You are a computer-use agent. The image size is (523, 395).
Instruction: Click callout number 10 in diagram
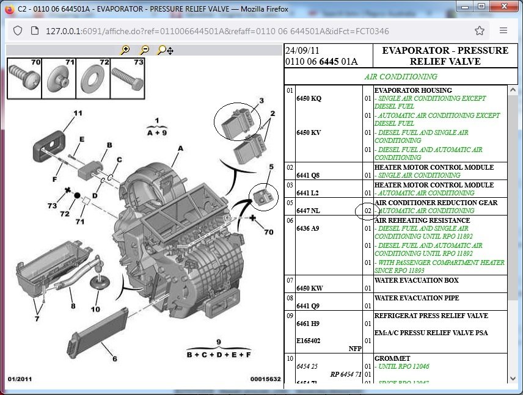click(x=95, y=310)
